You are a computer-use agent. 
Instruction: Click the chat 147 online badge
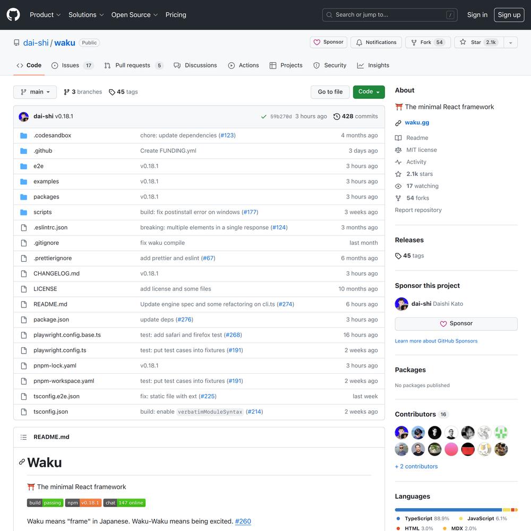click(124, 503)
